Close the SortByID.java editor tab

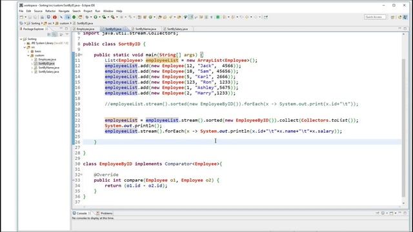125,29
